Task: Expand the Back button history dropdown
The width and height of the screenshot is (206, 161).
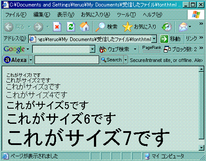Action: pos(29,27)
